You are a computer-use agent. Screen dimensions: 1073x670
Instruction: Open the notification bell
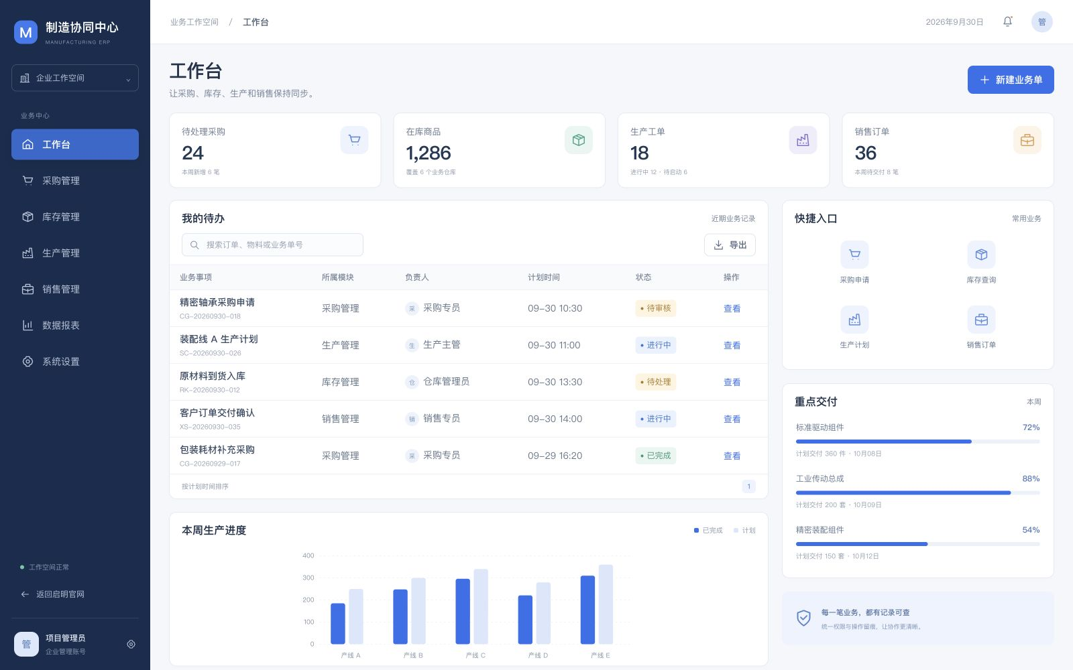tap(1007, 22)
